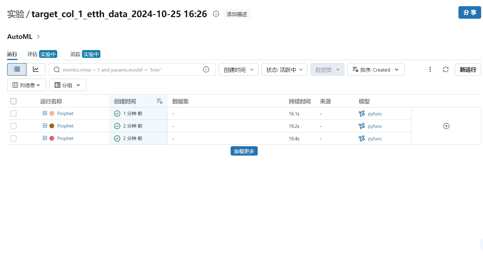Open the 分组 grouping dropdown
483x271 pixels.
click(68, 85)
